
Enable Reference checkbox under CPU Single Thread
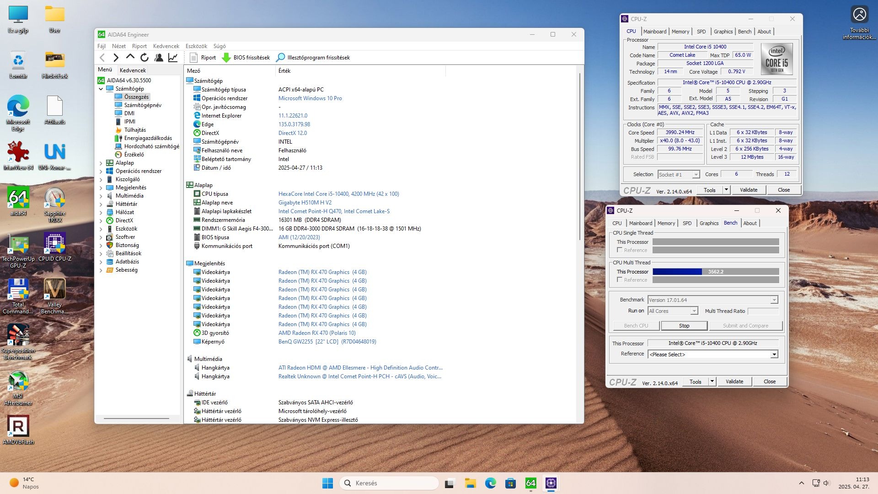coord(620,250)
